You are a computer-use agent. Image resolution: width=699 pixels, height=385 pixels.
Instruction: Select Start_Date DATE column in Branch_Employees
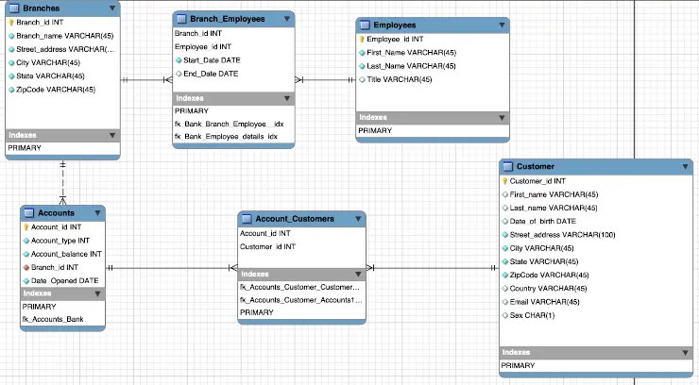point(211,60)
